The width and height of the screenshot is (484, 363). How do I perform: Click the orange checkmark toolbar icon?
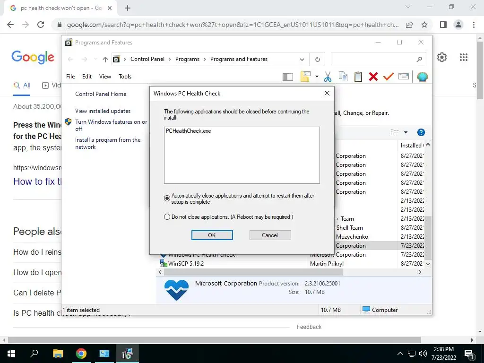coord(389,77)
